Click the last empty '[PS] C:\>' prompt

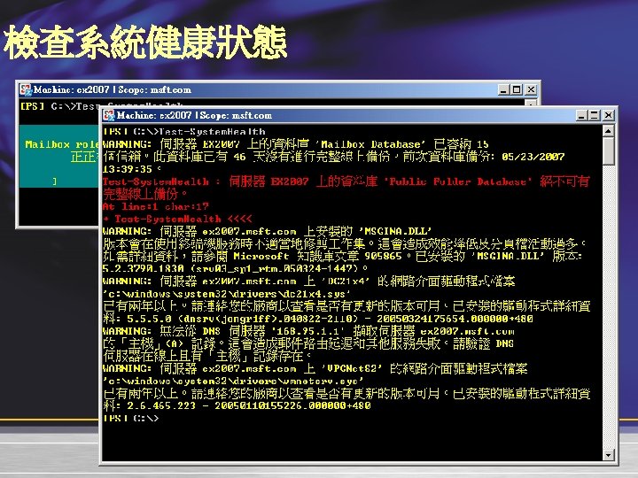[130, 418]
